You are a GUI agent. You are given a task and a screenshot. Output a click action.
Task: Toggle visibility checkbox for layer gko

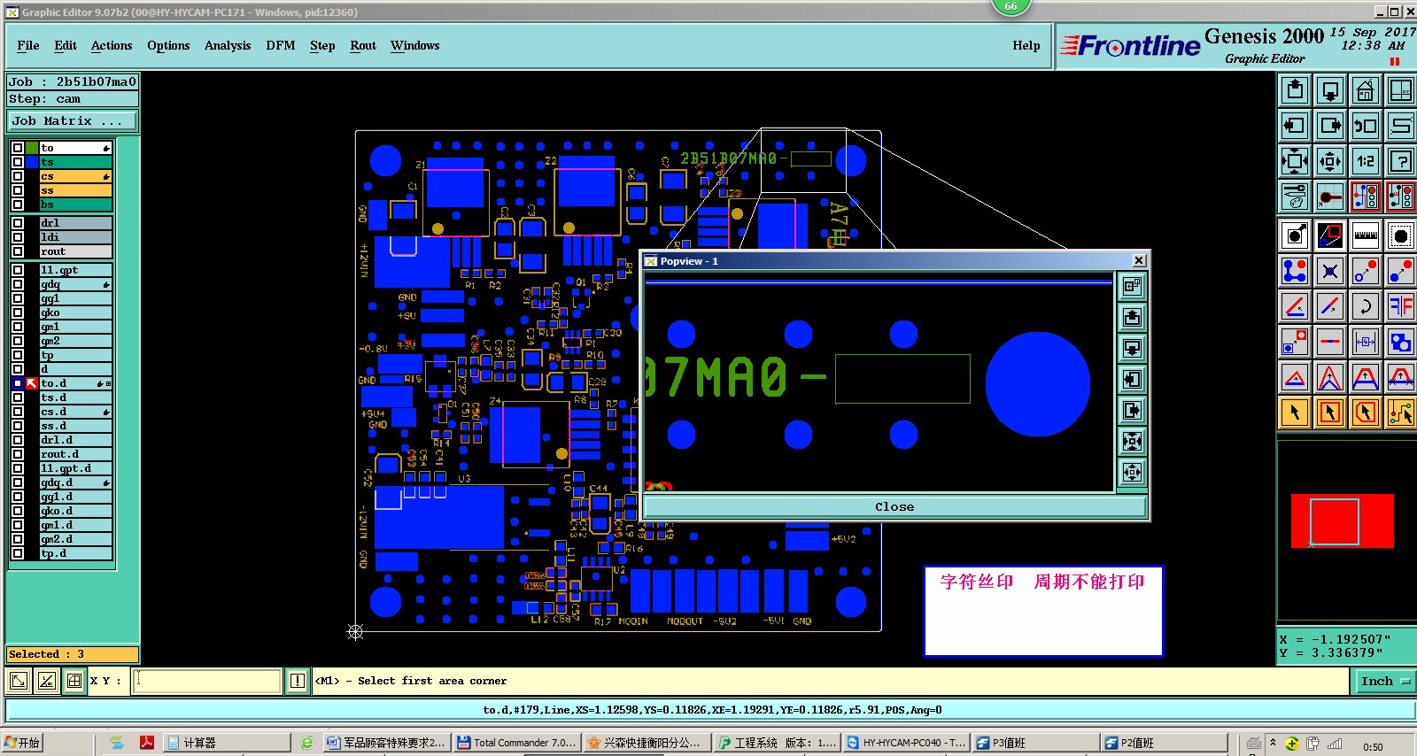(x=18, y=312)
